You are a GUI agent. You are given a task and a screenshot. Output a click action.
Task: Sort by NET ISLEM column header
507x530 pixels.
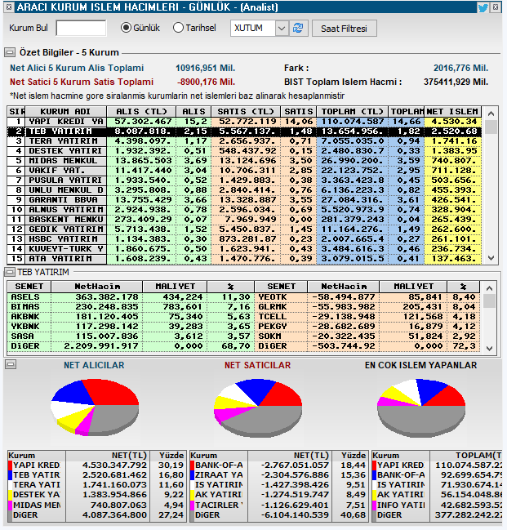pos(452,111)
